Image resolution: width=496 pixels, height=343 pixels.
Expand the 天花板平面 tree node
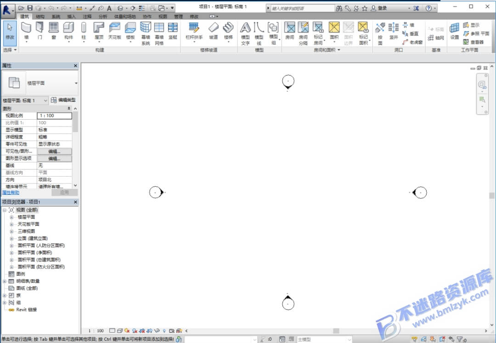(x=11, y=224)
